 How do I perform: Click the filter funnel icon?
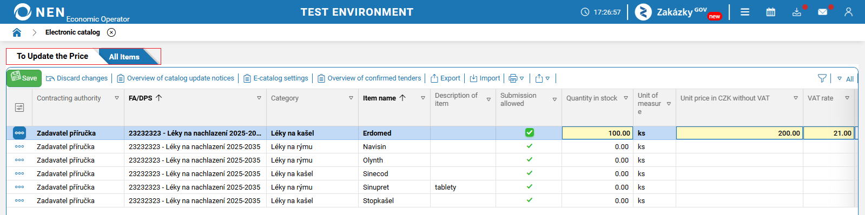822,78
